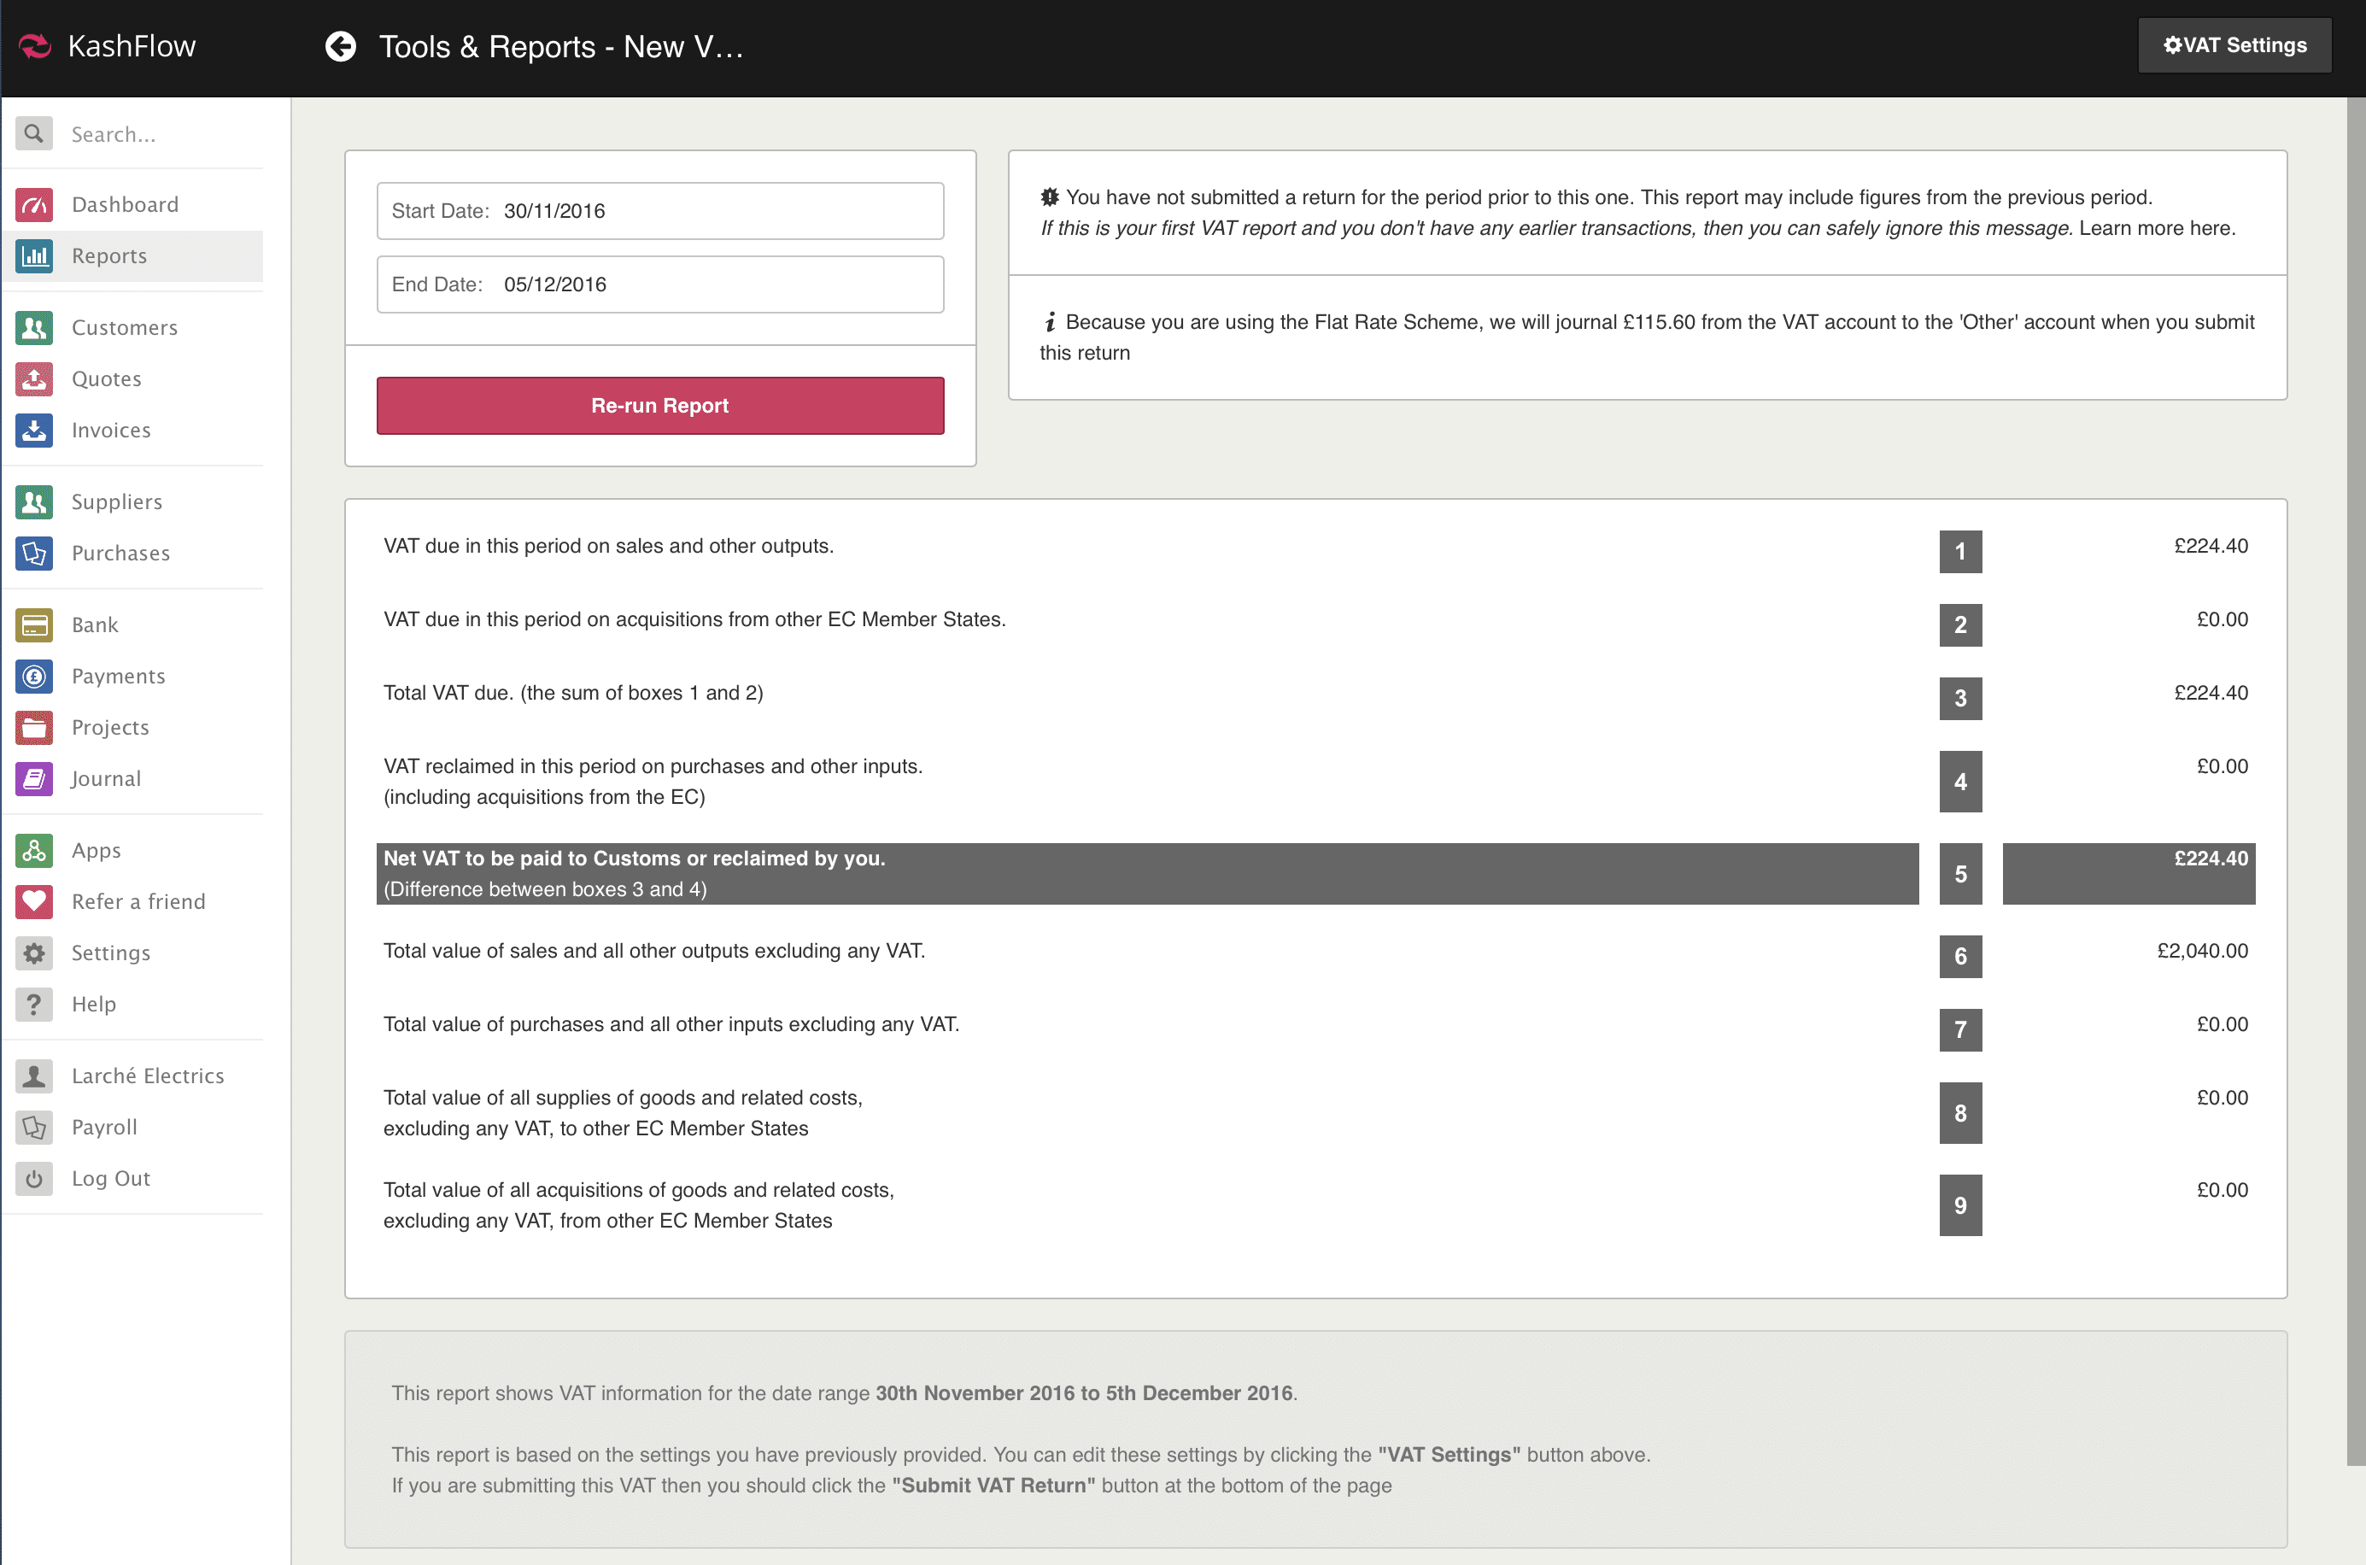The width and height of the screenshot is (2366, 1565).
Task: Click the back arrow icon in header
Action: coord(340,46)
